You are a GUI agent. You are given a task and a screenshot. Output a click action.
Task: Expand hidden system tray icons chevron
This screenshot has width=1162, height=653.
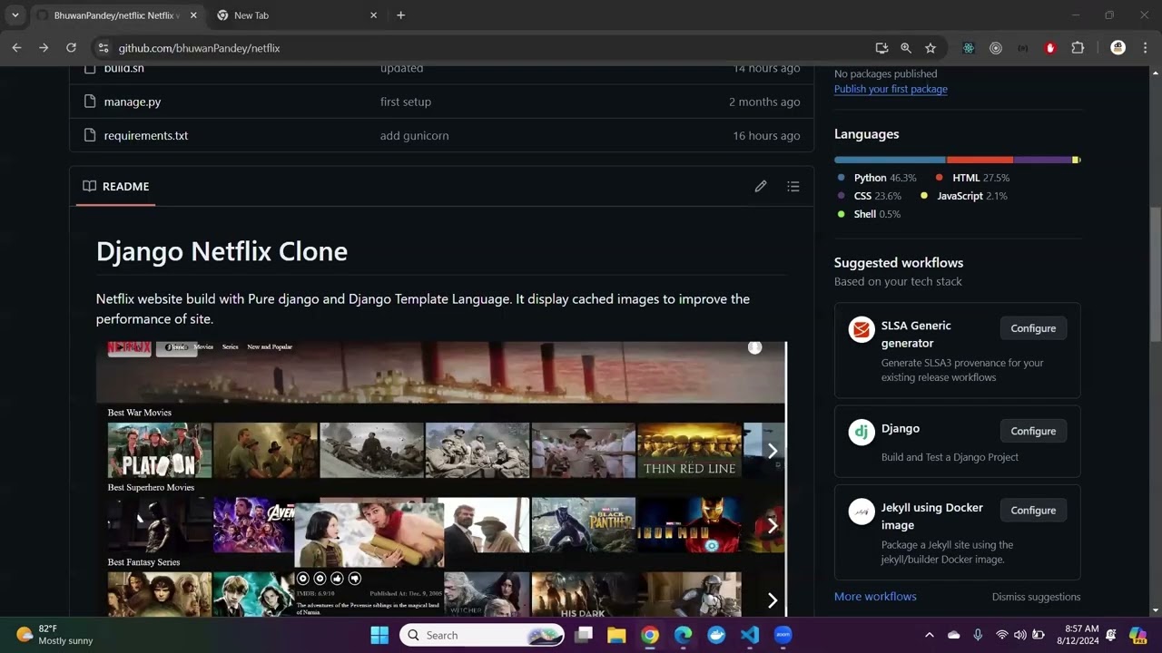pos(929,635)
